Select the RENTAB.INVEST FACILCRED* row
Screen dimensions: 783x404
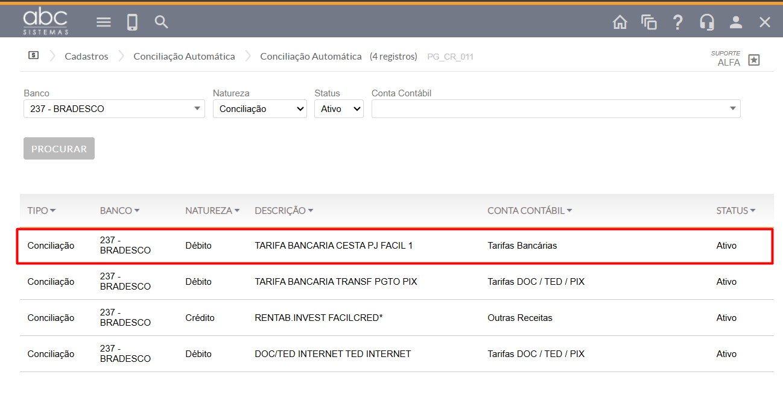click(x=319, y=318)
